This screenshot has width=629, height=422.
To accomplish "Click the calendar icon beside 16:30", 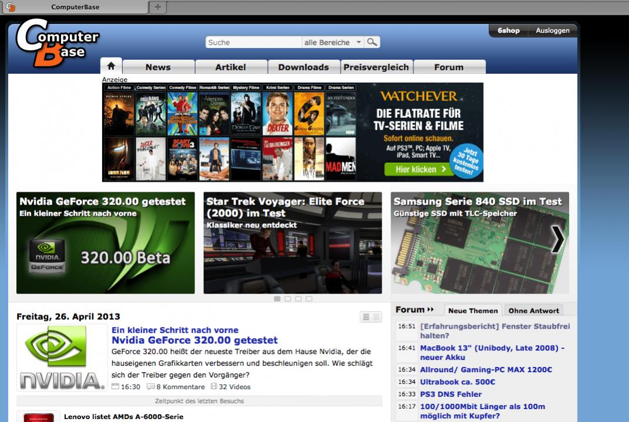I will (115, 386).
